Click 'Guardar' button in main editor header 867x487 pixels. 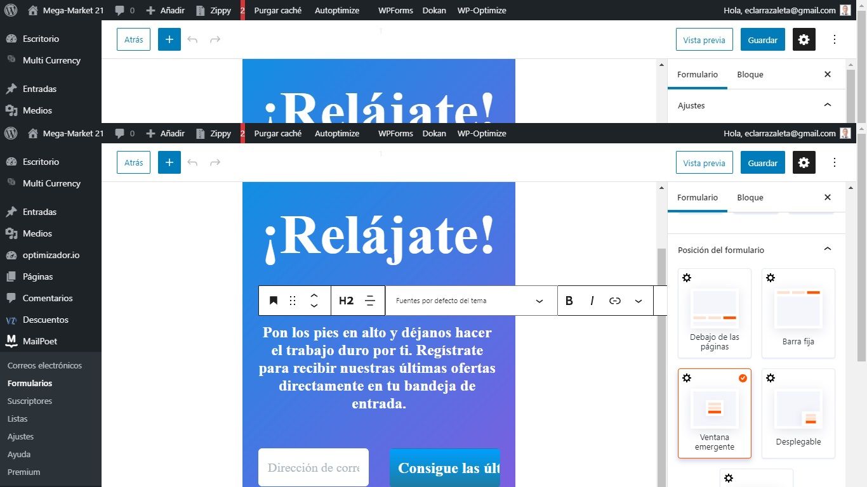(763, 163)
